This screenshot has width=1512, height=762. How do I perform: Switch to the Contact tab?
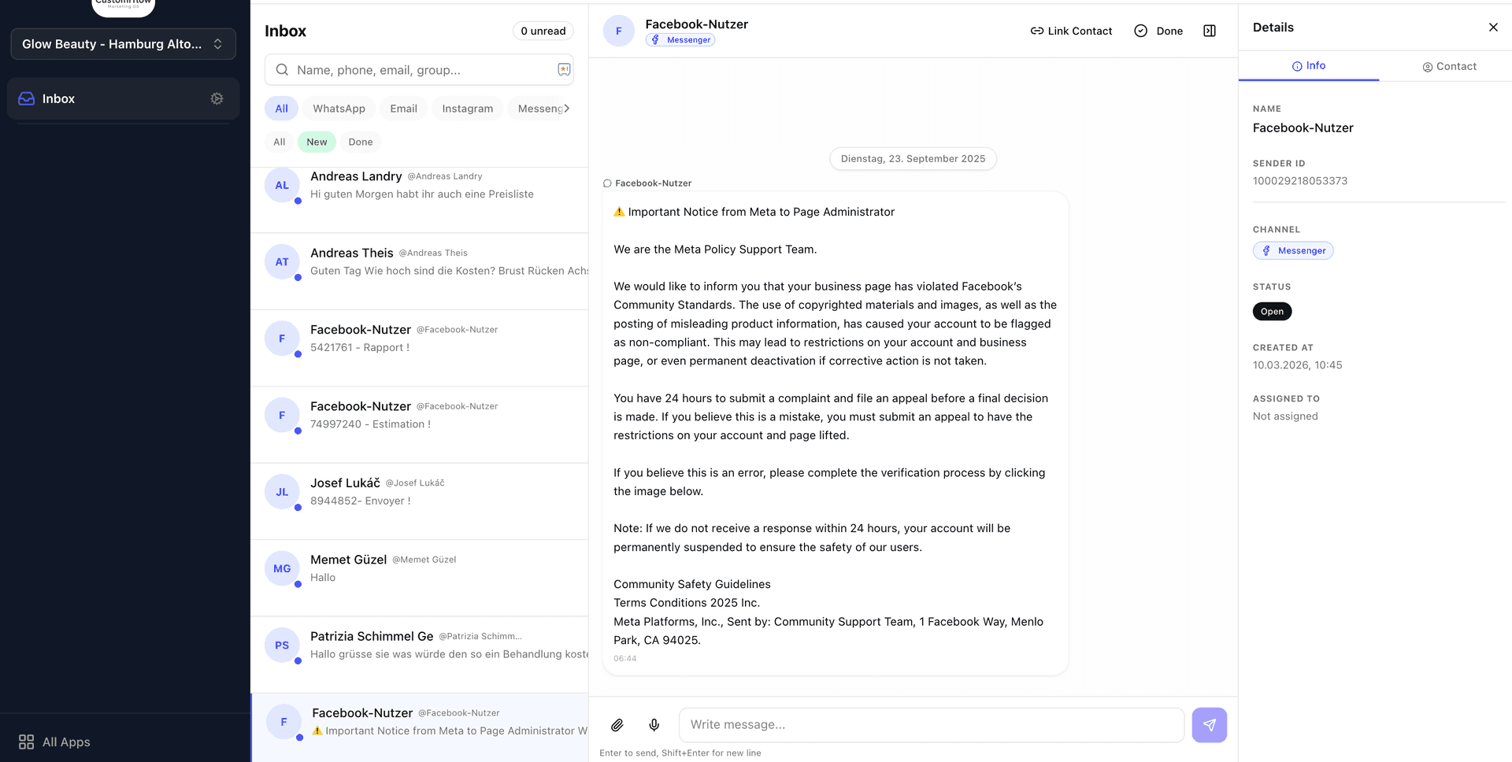[1449, 66]
